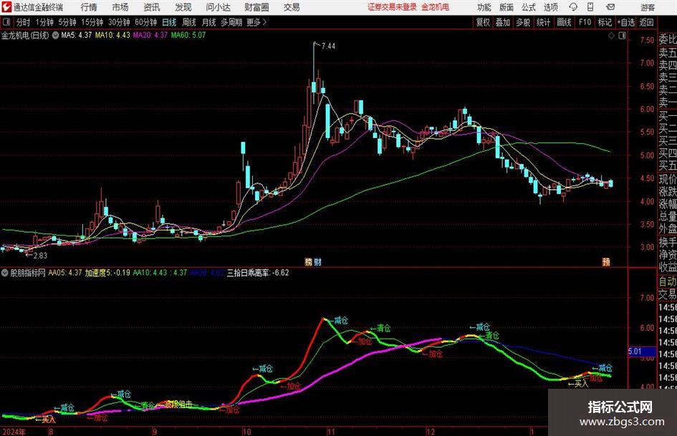Open the 公式 menu
Screen dimensions: 677x436
click(529, 7)
